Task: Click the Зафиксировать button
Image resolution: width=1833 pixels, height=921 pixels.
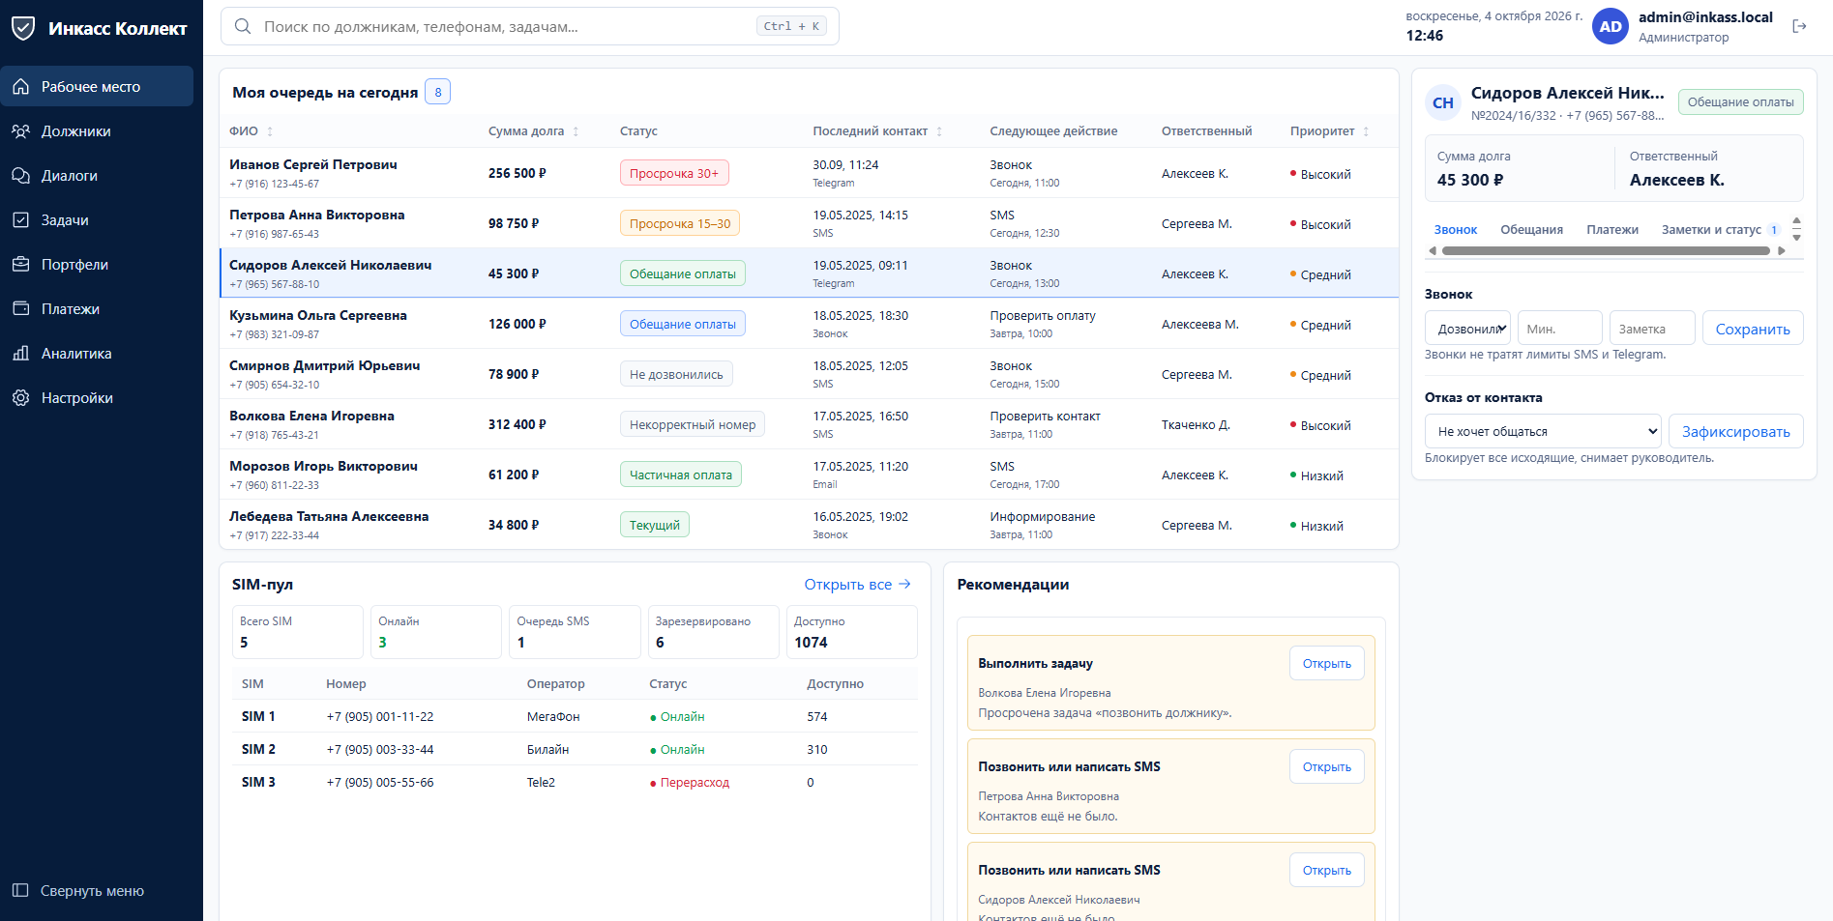Action: coord(1735,431)
